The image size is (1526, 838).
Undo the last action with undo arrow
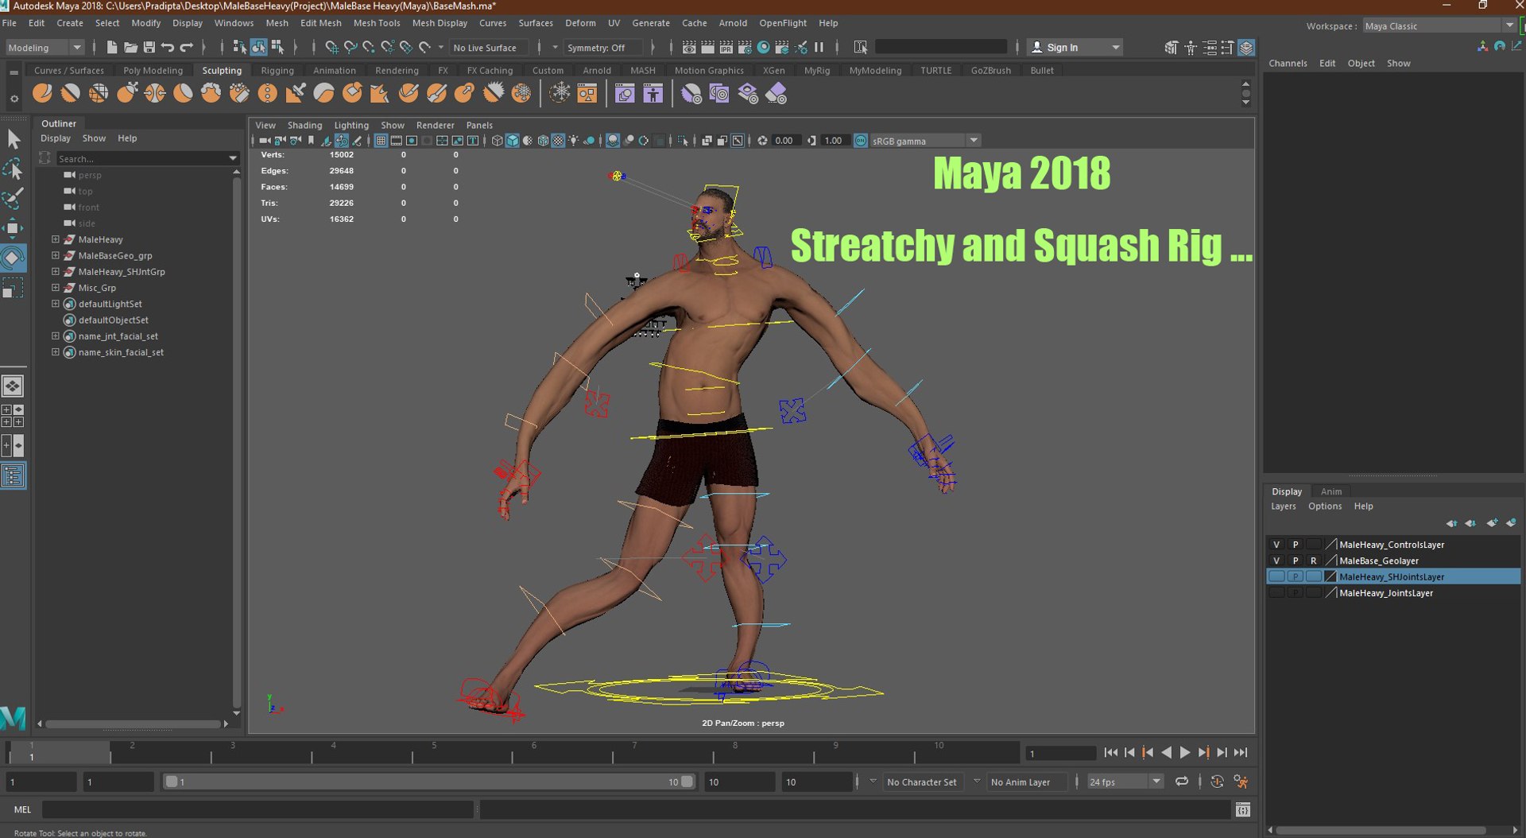[x=168, y=48]
